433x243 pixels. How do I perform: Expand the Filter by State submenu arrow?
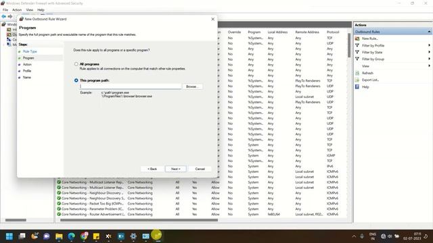(429, 52)
